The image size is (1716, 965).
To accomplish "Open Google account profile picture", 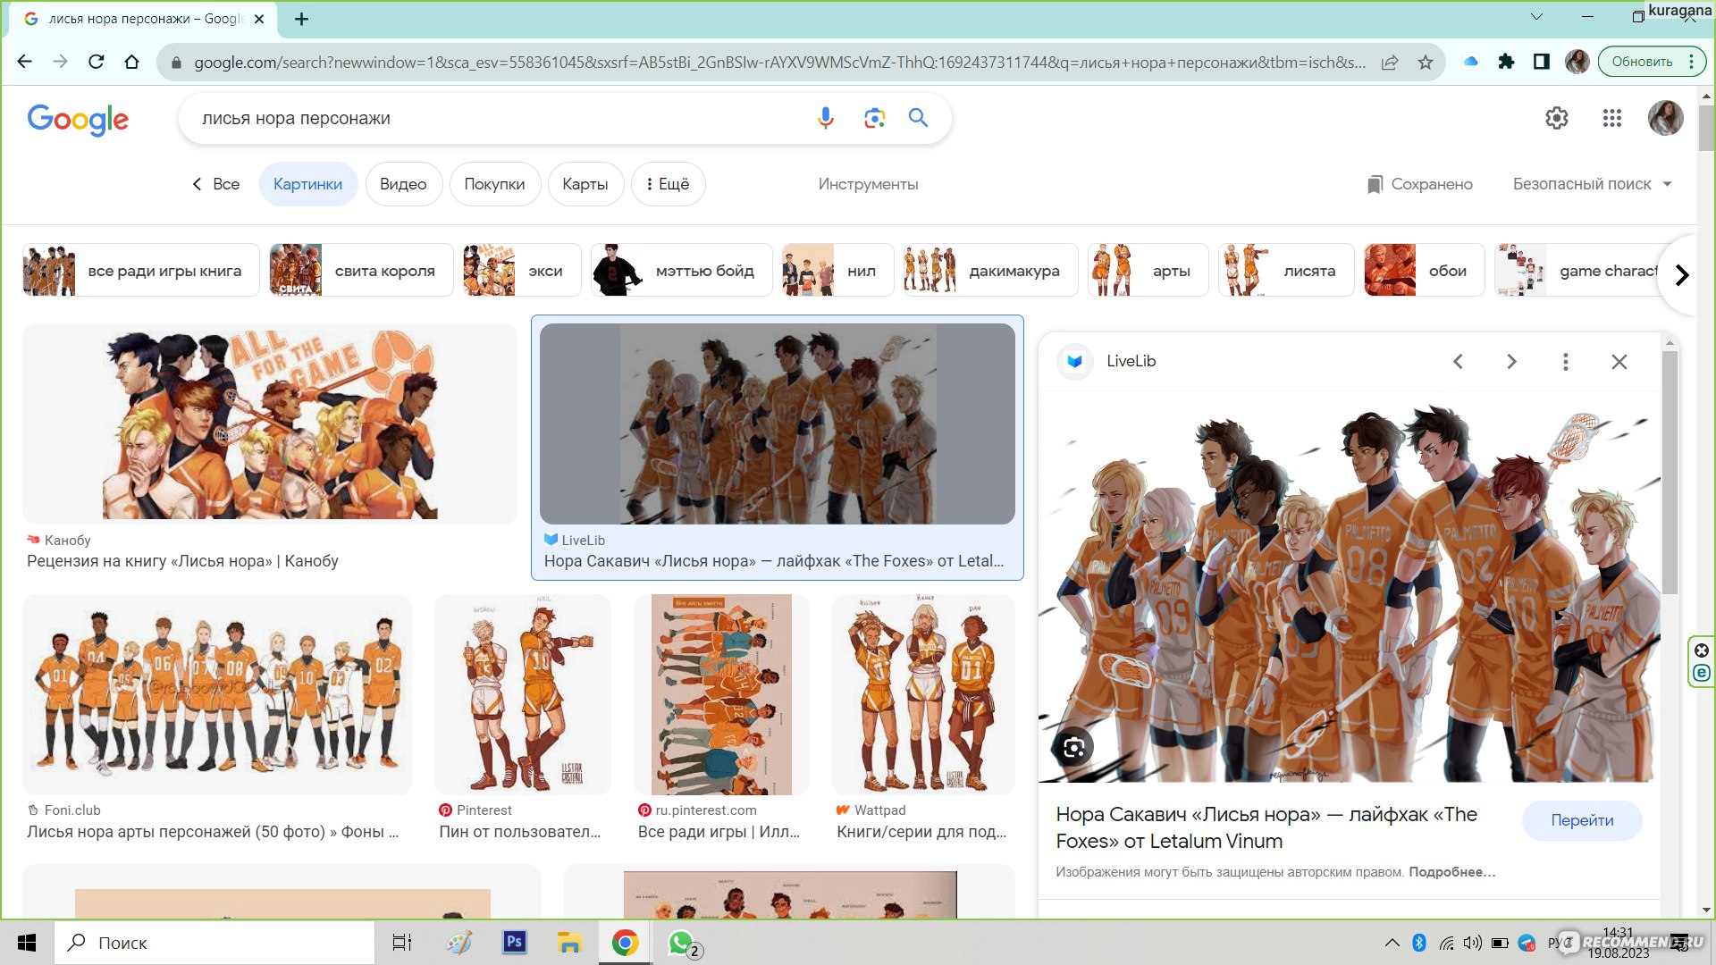I will pyautogui.click(x=1665, y=118).
